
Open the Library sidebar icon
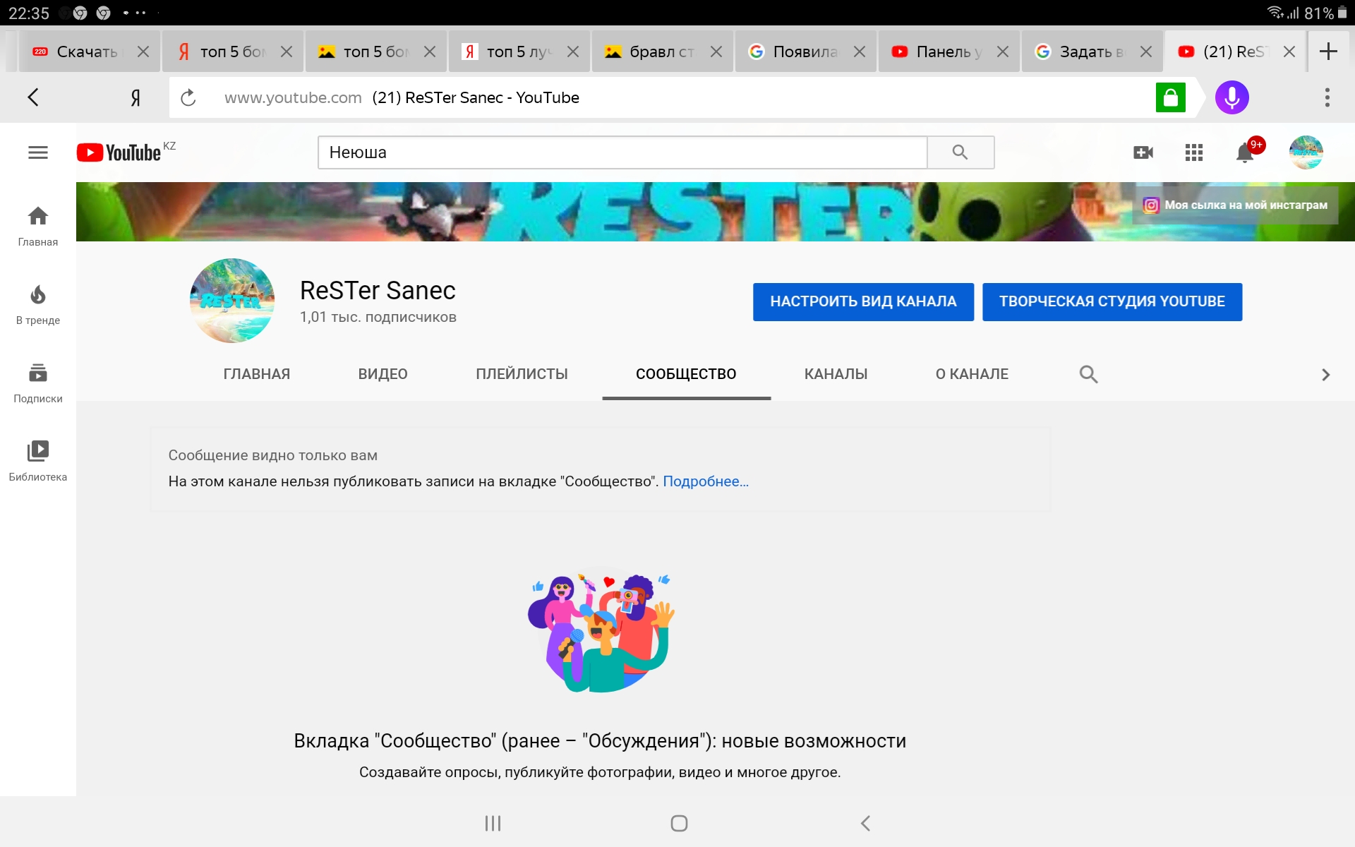(39, 459)
